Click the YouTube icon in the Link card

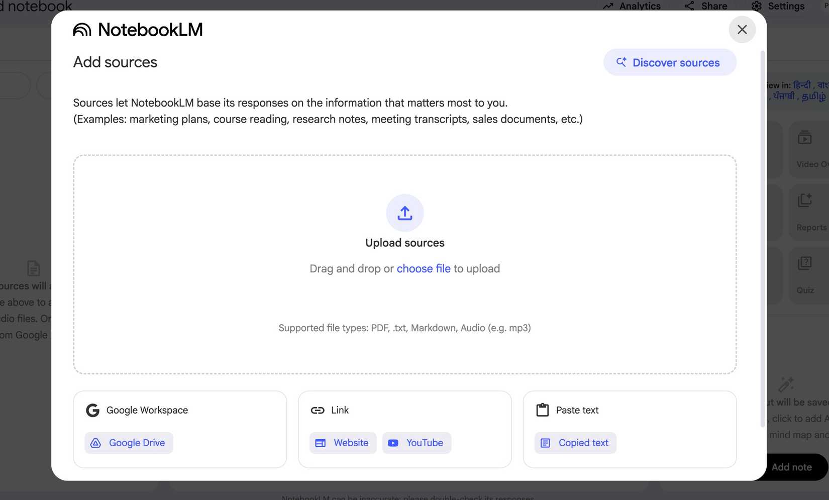(393, 443)
